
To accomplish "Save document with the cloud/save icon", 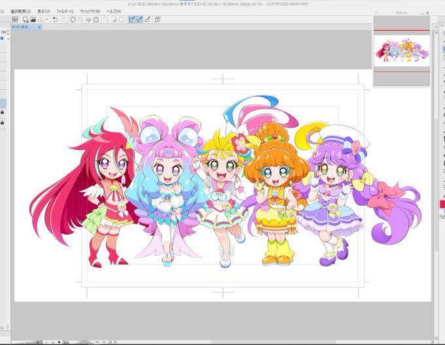I will pos(41,19).
